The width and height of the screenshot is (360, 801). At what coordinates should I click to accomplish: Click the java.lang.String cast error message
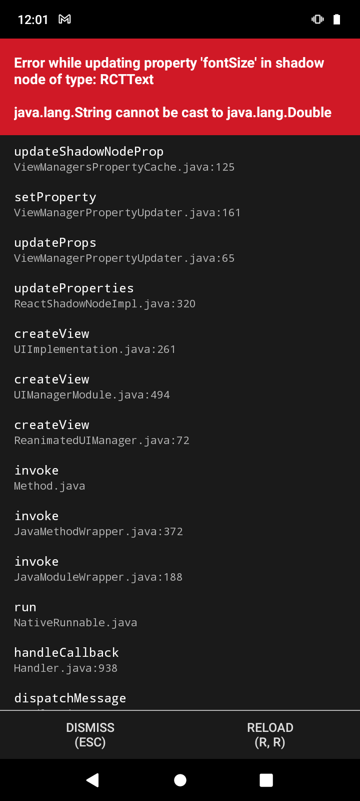tap(173, 113)
